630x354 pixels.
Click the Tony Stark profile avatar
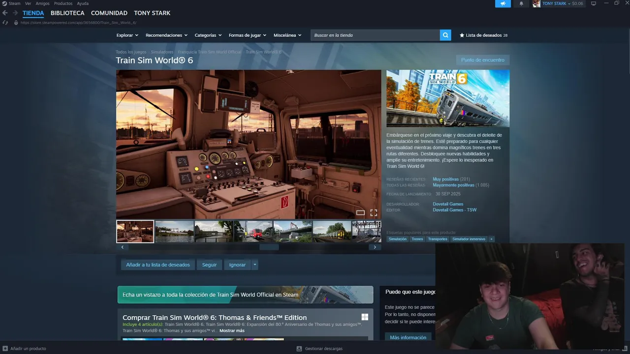pyautogui.click(x=536, y=3)
